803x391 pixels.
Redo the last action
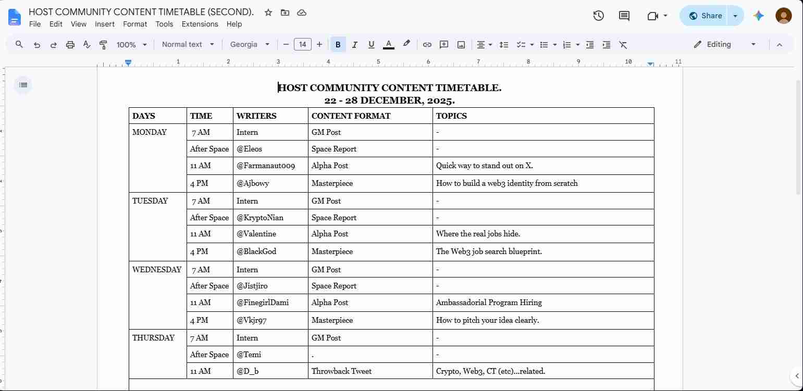tap(53, 45)
